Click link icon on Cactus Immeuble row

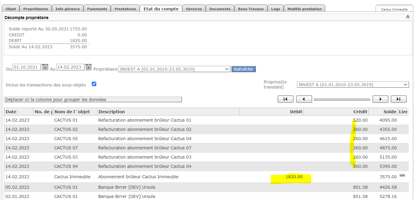[402, 176]
